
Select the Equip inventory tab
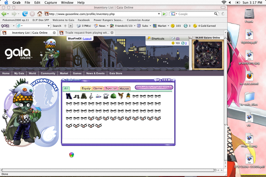point(86,88)
